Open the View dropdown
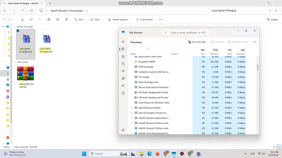Viewport: 282px width, 158px height. [96, 19]
